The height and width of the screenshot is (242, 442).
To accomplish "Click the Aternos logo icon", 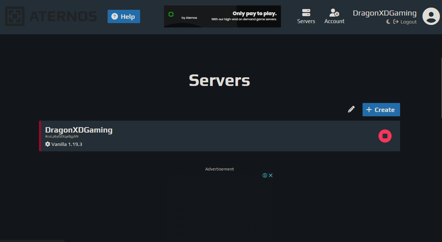I will pos(15,16).
